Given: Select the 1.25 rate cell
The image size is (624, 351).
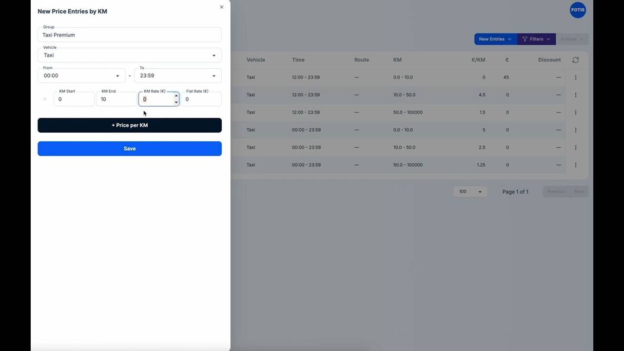Looking at the screenshot, I should [481, 165].
